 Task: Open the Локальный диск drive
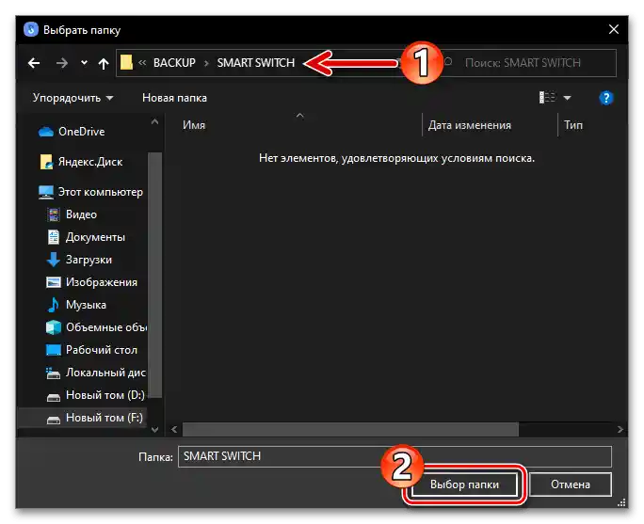tap(105, 373)
